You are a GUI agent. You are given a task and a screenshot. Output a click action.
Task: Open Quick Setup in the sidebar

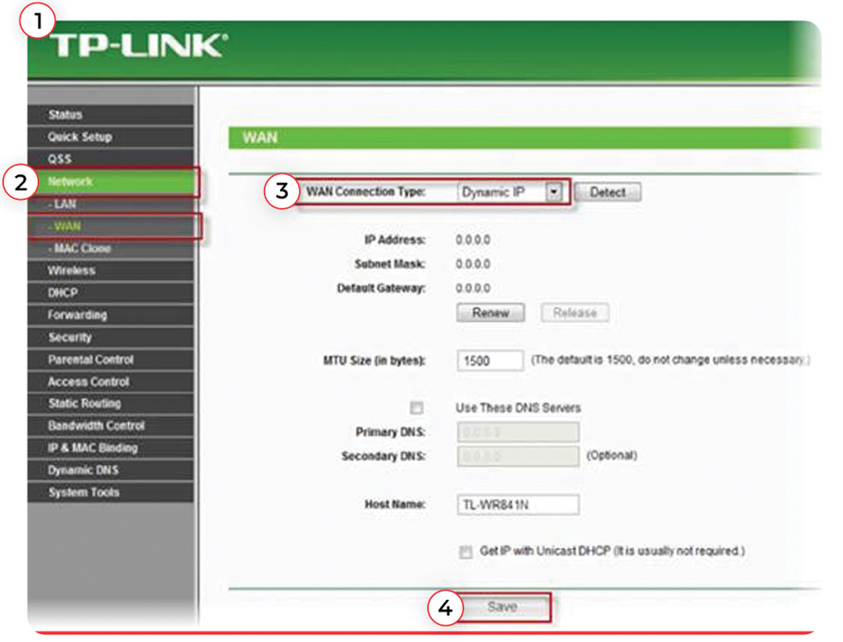pyautogui.click(x=110, y=137)
